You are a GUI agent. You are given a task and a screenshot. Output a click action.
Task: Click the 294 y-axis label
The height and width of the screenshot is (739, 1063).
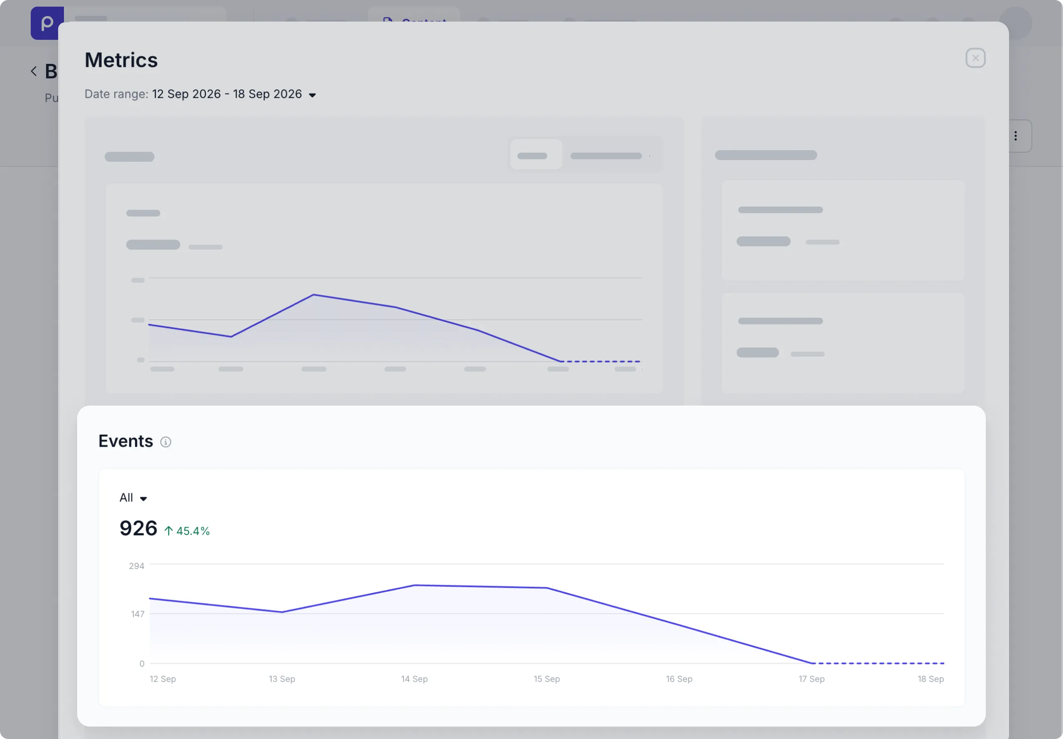pyautogui.click(x=137, y=566)
